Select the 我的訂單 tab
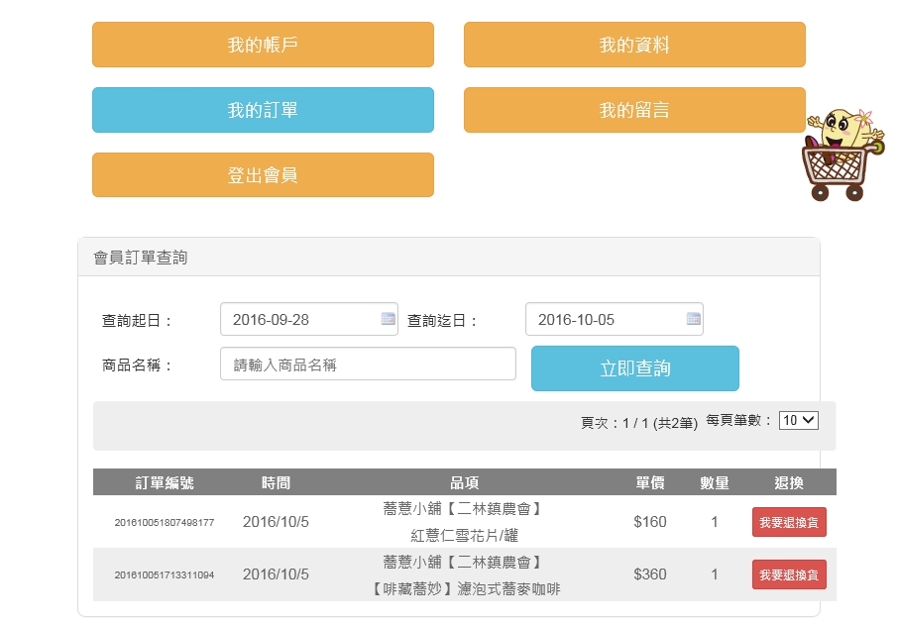Screen dimensions: 898x625 click(263, 110)
